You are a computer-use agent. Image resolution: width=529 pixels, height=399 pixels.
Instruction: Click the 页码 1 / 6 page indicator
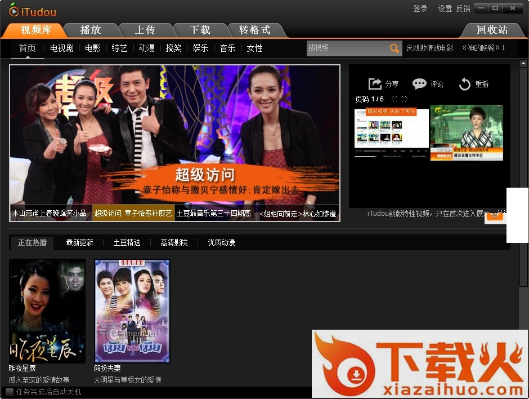point(369,99)
